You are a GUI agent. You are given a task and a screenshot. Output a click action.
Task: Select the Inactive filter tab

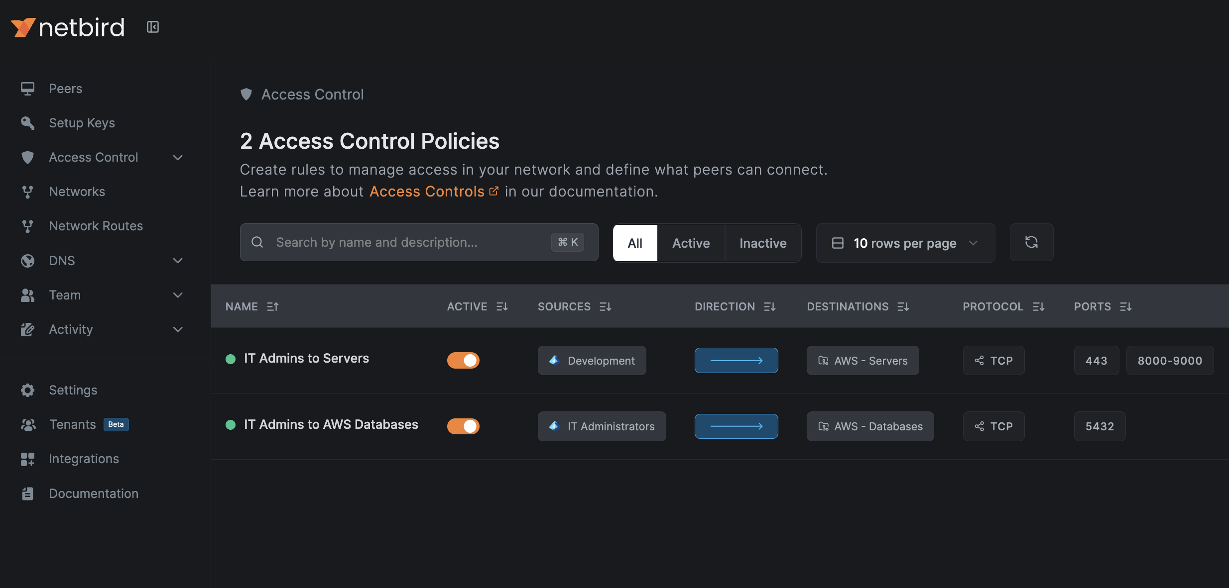(x=762, y=243)
